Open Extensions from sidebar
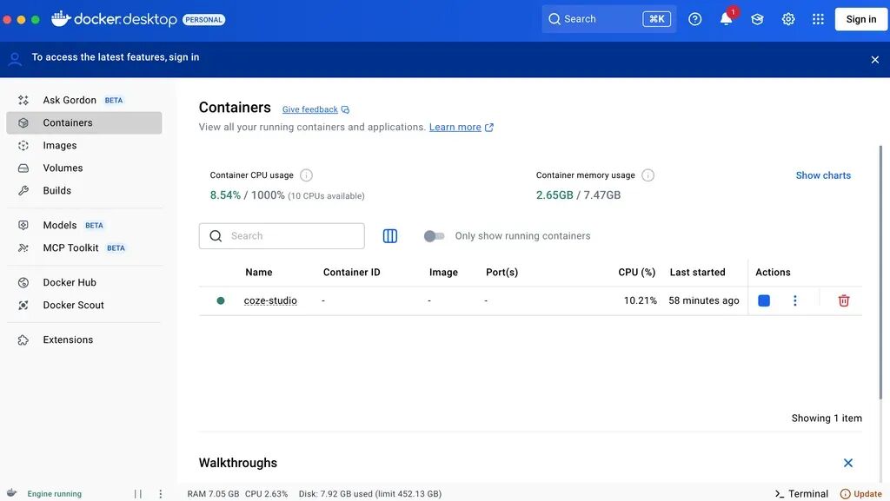The width and height of the screenshot is (890, 501). coord(84,340)
